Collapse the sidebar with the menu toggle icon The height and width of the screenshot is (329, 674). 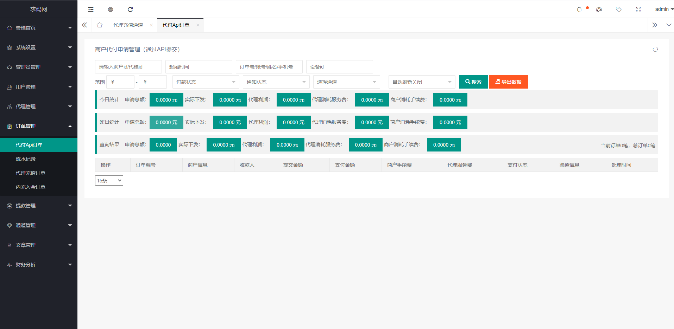(x=91, y=9)
